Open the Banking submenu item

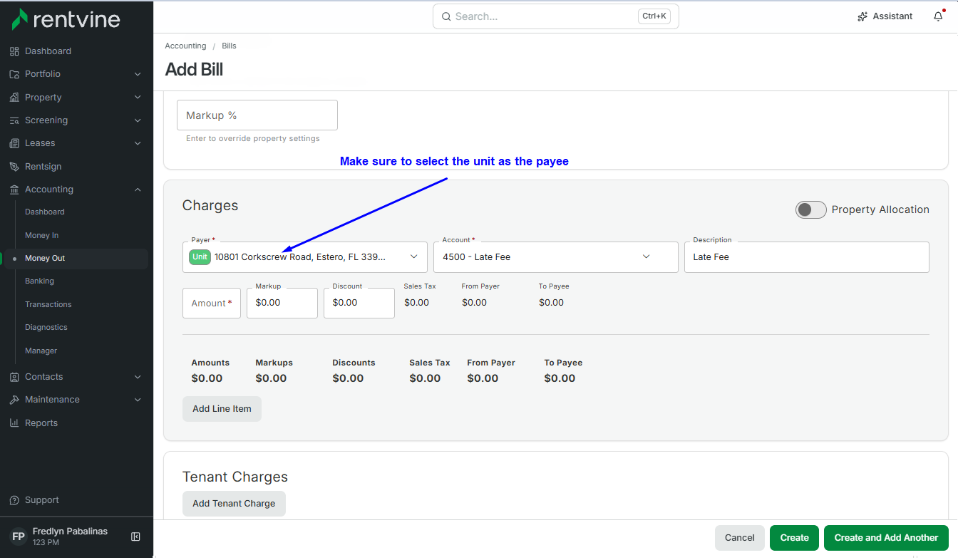39,281
